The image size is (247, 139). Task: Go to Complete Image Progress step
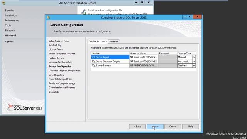point(62,88)
